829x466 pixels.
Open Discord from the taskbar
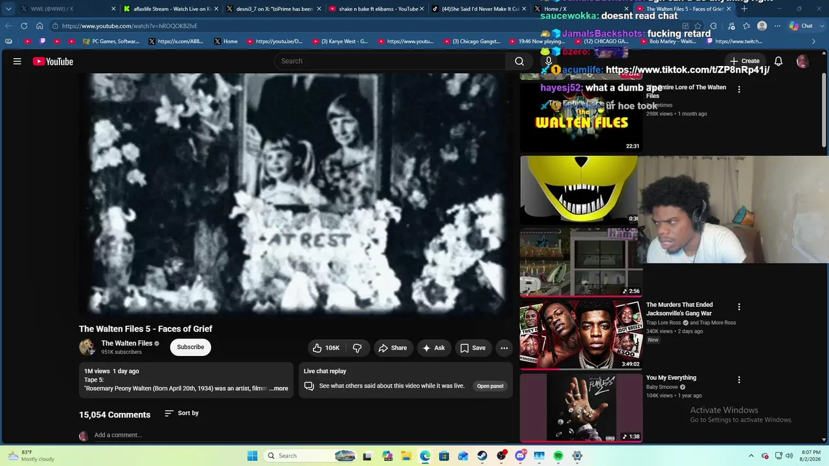(x=520, y=456)
